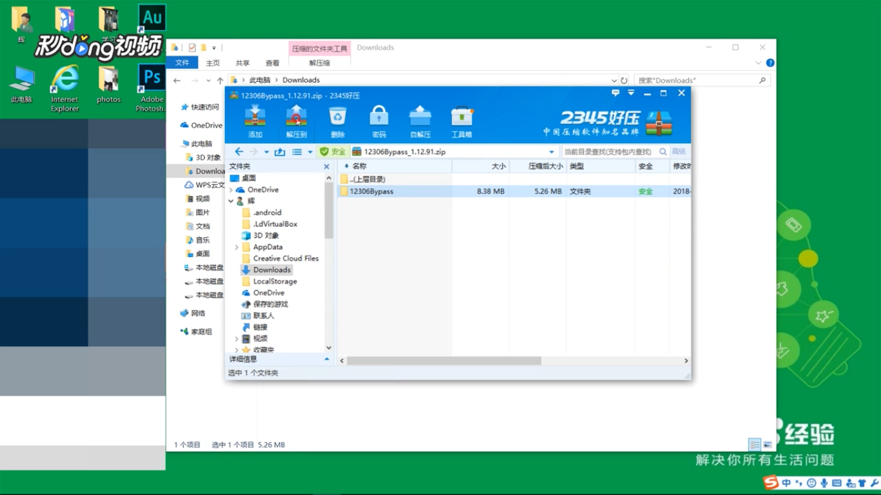Viewport: 881px width, 495px height.
Task: Select the 12306Bypass folder row
Action: [x=514, y=191]
